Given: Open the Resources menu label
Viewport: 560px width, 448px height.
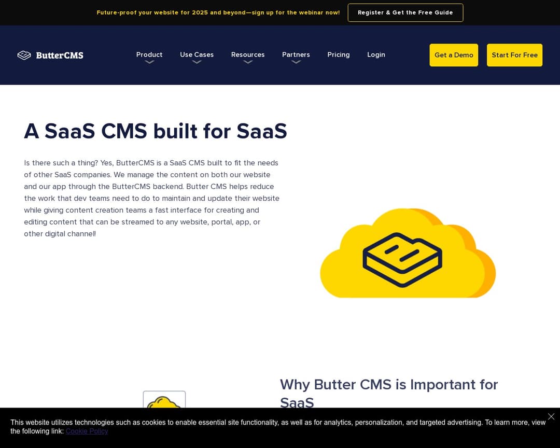Looking at the screenshot, I should (248, 54).
